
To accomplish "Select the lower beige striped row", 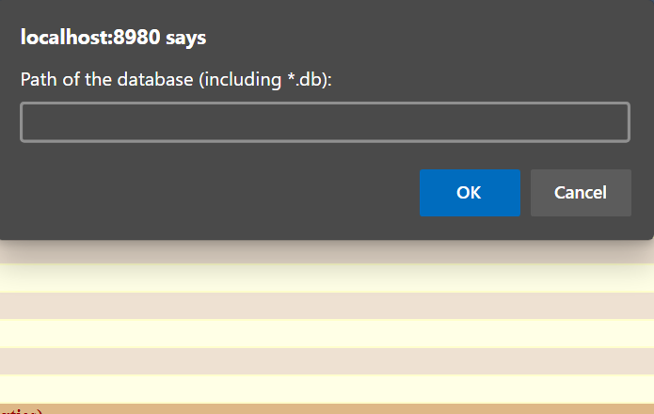I will (327, 360).
